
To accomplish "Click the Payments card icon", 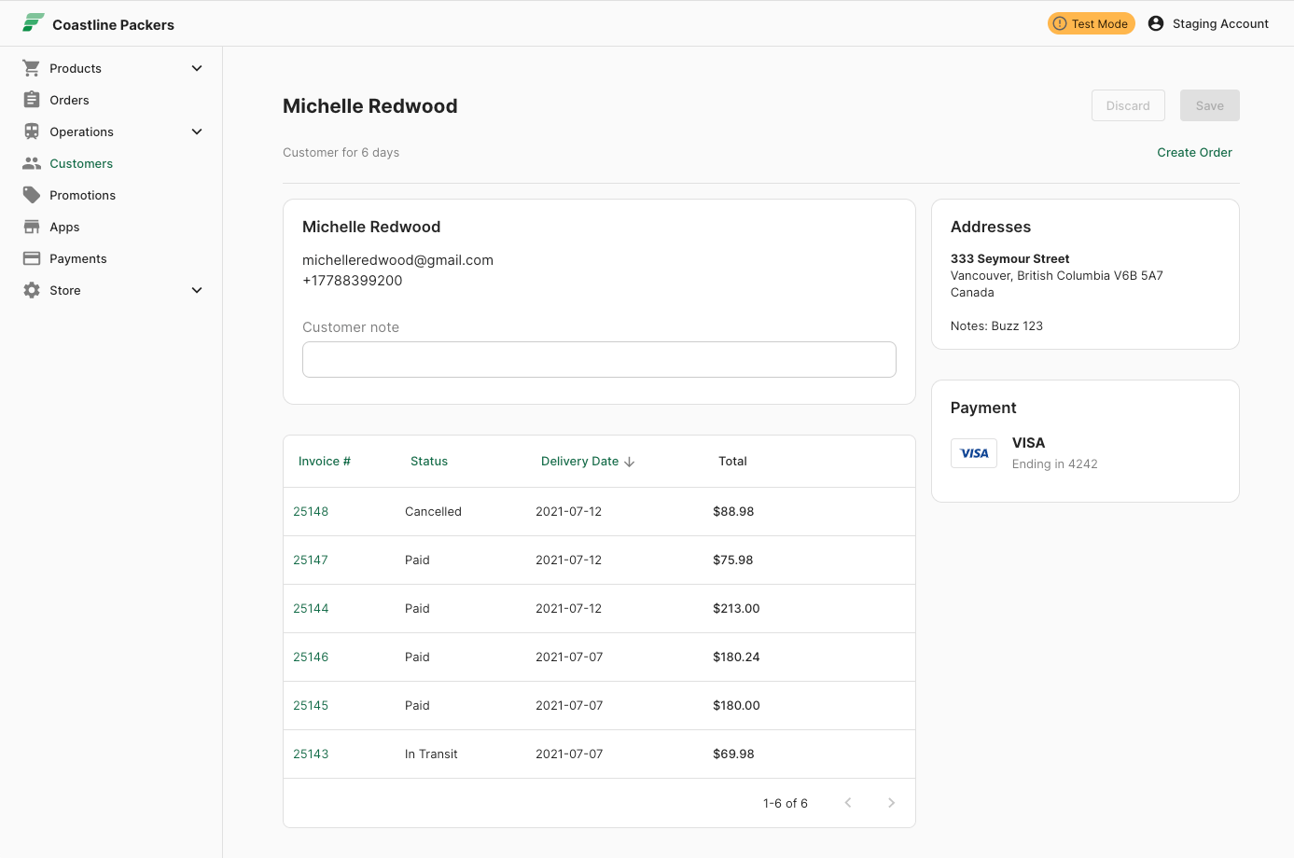I will pyautogui.click(x=32, y=258).
